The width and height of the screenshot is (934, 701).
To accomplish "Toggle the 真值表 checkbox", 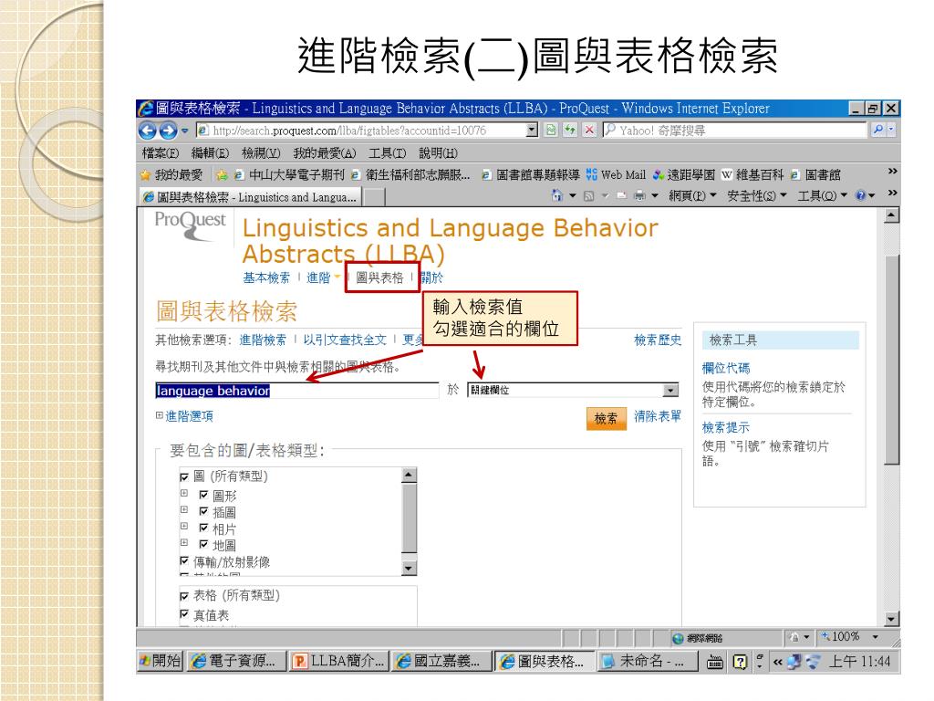I will 184,614.
